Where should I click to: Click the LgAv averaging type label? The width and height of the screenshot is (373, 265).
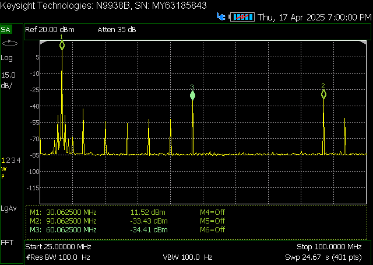(x=9, y=208)
